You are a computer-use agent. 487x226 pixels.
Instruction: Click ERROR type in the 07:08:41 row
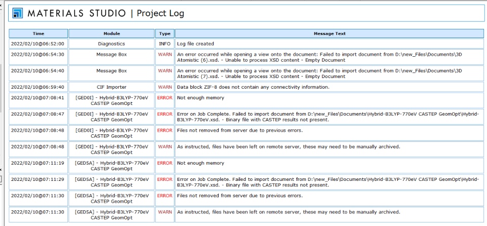pyautogui.click(x=164, y=100)
